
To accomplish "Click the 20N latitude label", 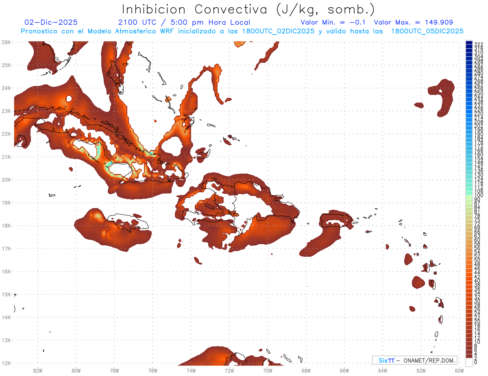I will click(x=6, y=179).
